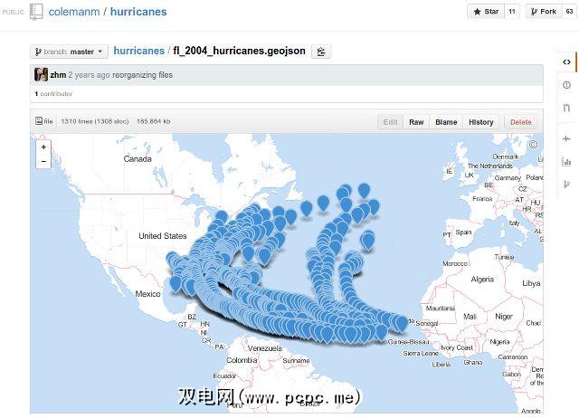Open the Issues sidebar icon

tap(566, 85)
